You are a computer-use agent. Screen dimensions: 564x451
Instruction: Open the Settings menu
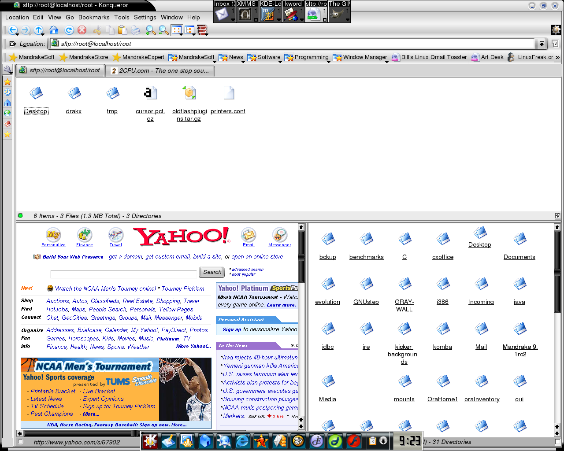click(x=145, y=17)
